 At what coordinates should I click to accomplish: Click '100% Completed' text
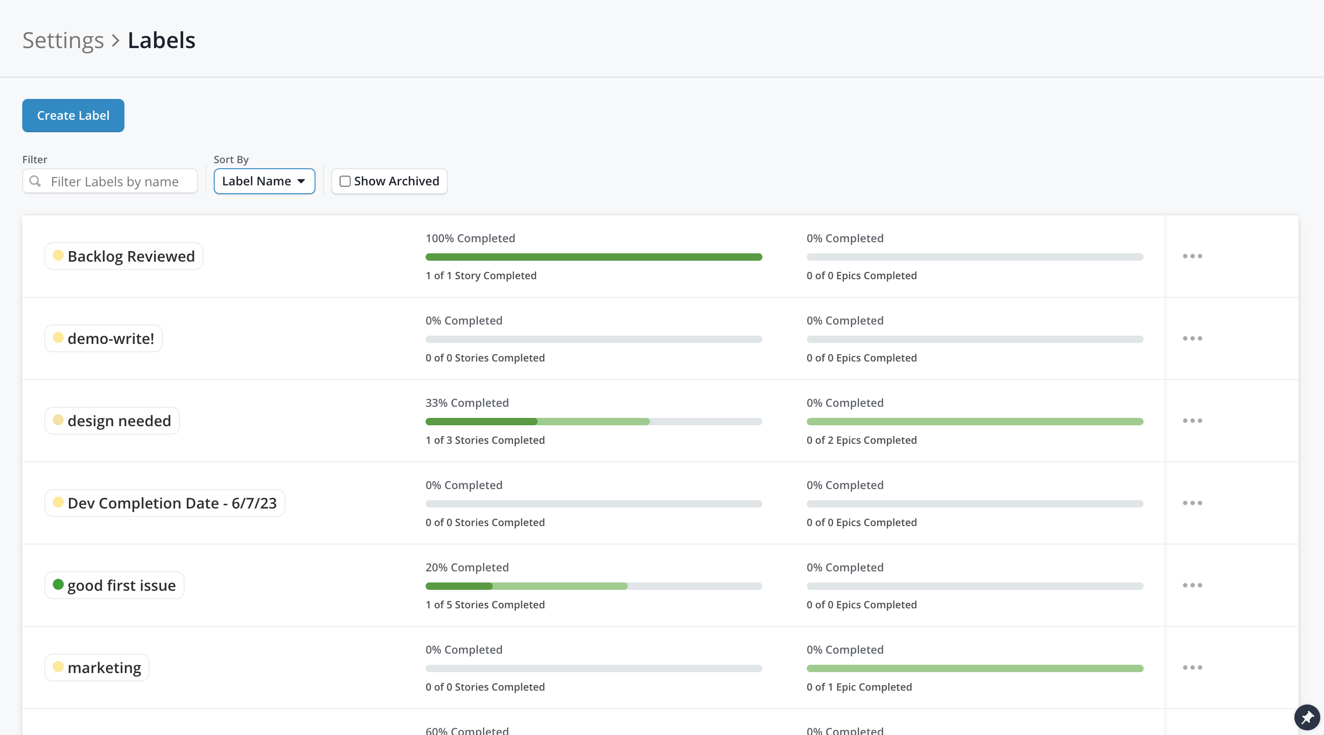(470, 239)
